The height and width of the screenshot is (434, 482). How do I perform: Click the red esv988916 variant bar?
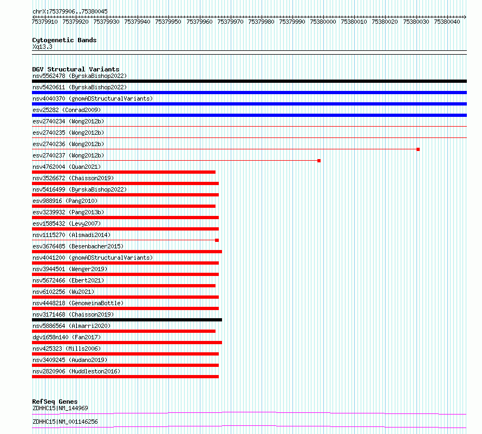pyautogui.click(x=123, y=206)
